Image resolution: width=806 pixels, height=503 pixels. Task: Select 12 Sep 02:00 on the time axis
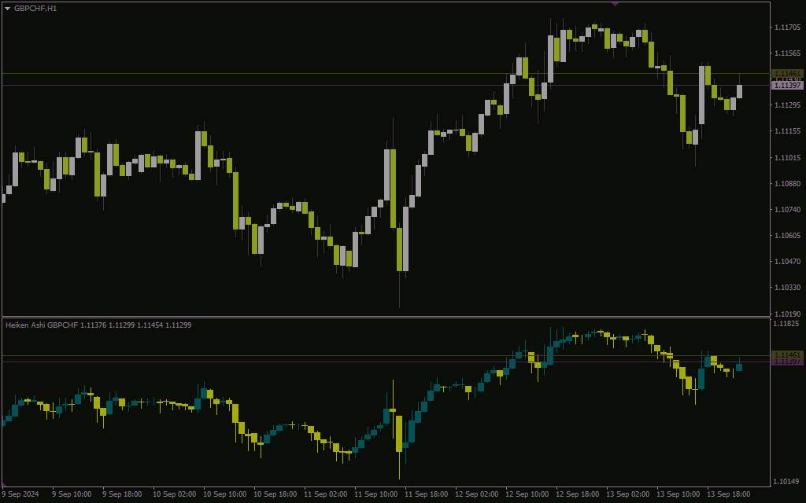coord(476,494)
